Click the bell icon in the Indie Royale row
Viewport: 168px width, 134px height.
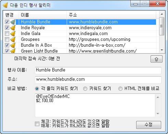coord(13,28)
